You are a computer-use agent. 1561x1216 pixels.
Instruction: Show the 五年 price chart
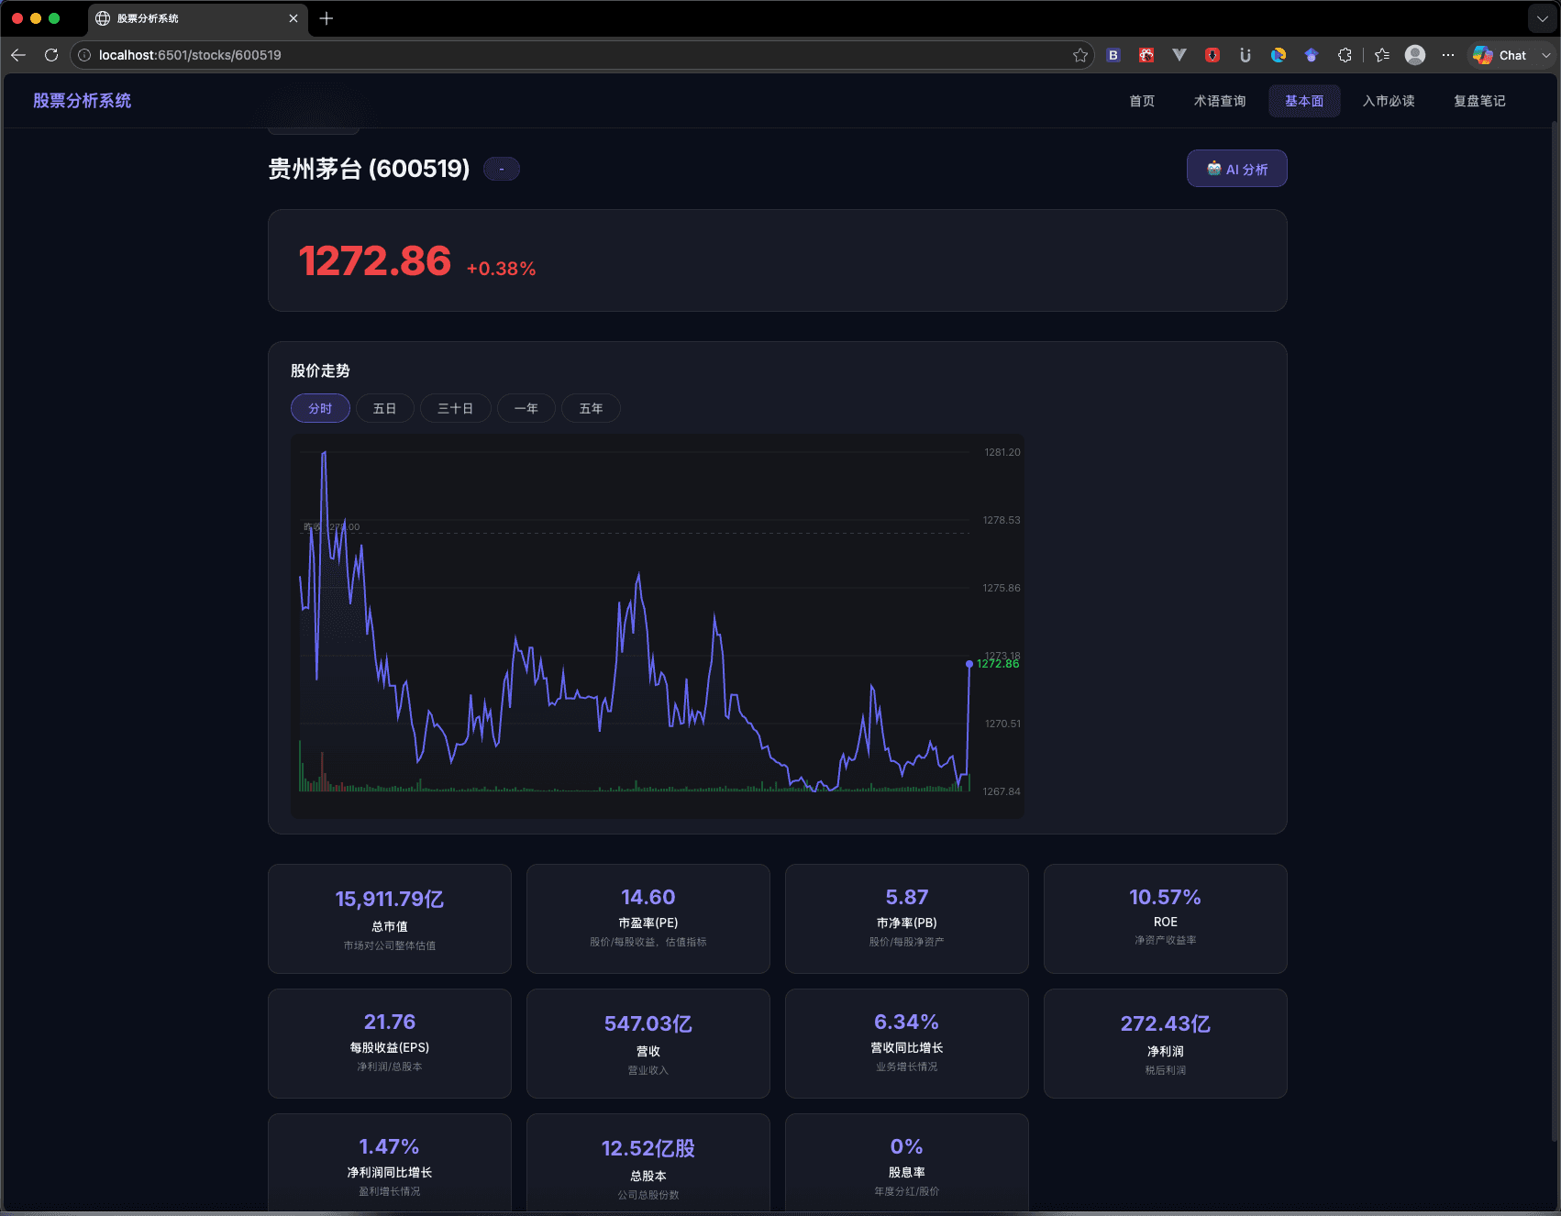[x=592, y=408]
